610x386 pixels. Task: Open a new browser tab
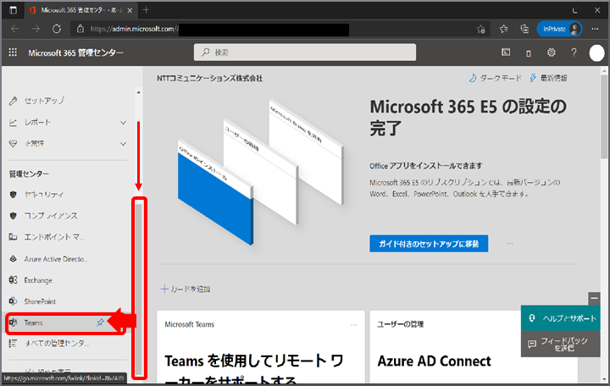pyautogui.click(x=146, y=10)
